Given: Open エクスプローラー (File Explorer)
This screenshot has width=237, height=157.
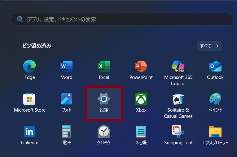Looking at the screenshot, I should point(215,132).
